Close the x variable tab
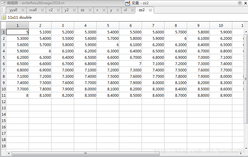This screenshot has width=248, height=157. [104, 10]
